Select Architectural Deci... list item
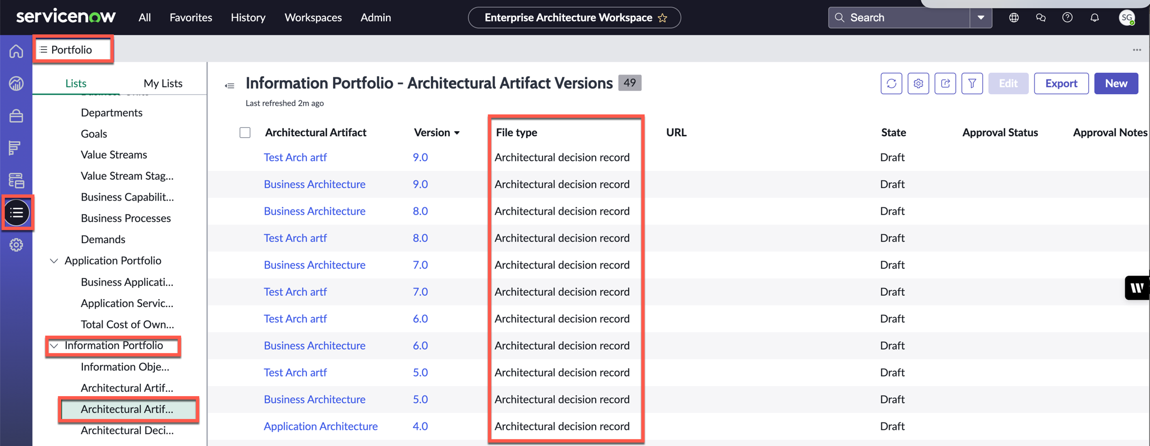 point(127,431)
